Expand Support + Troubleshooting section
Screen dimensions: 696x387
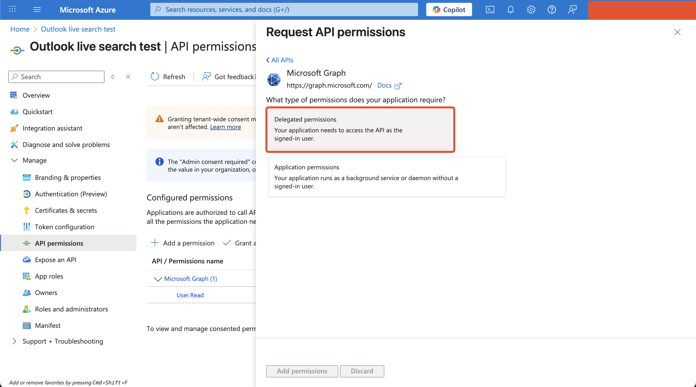pyautogui.click(x=14, y=341)
